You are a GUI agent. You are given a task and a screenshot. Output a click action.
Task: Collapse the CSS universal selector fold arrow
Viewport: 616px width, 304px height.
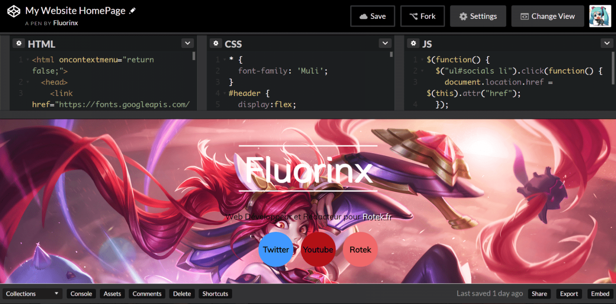tap(225, 60)
